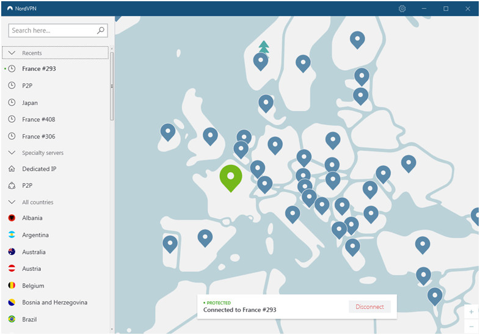Viewport: 480px width, 335px height.
Task: Click the Belgium flag icon
Action: pyautogui.click(x=12, y=286)
